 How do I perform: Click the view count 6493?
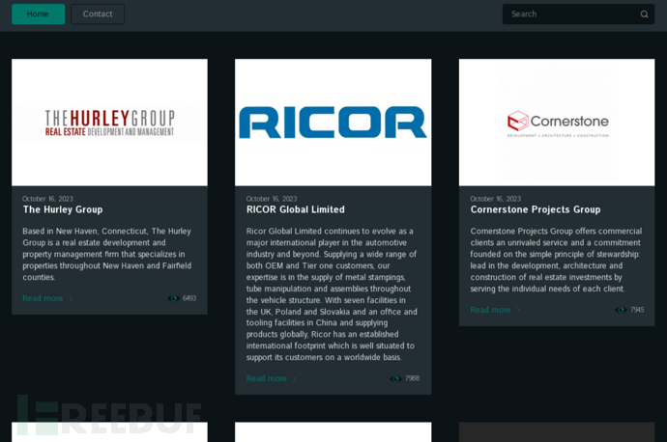pyautogui.click(x=189, y=298)
